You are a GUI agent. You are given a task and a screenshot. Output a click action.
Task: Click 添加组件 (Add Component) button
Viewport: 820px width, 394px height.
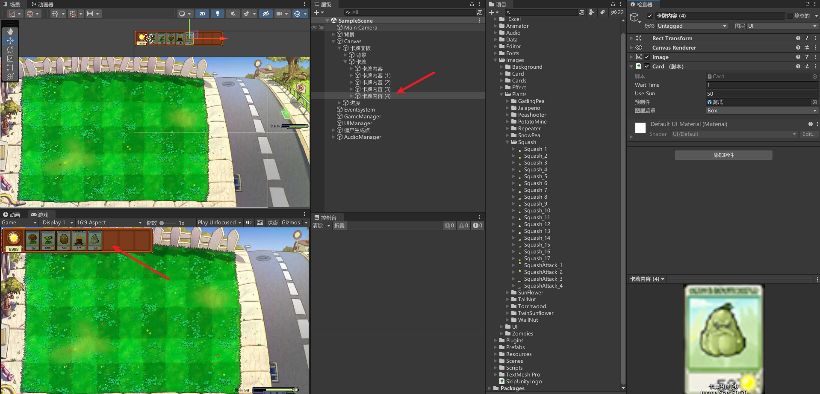[x=723, y=155]
